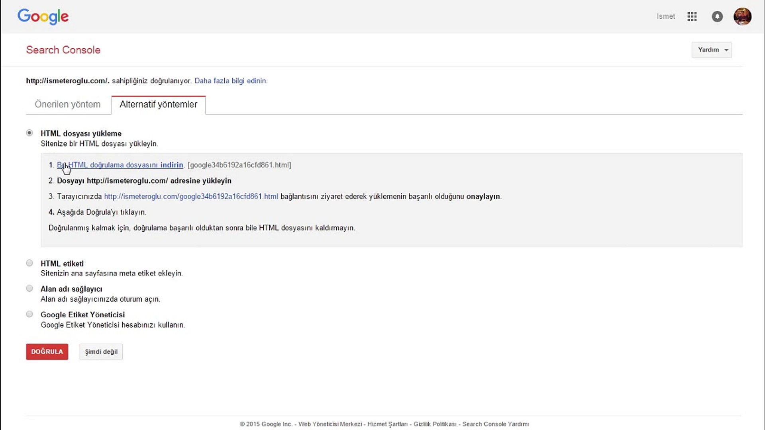The height and width of the screenshot is (430, 765).
Task: Expand the Yardım dropdown menu
Action: (712, 50)
